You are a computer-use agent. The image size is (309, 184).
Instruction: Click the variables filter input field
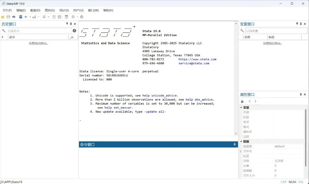(x=276, y=31)
